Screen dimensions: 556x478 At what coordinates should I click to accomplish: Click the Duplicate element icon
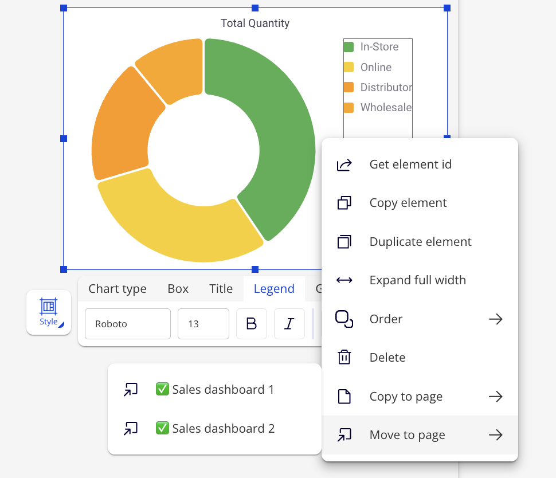pos(344,242)
